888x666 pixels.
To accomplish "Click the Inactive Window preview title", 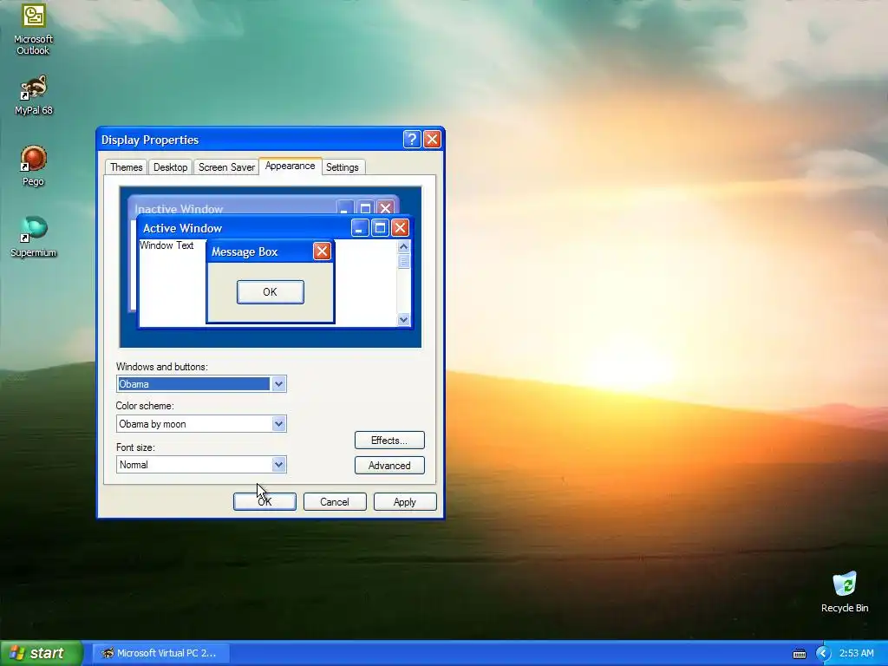I will [179, 209].
